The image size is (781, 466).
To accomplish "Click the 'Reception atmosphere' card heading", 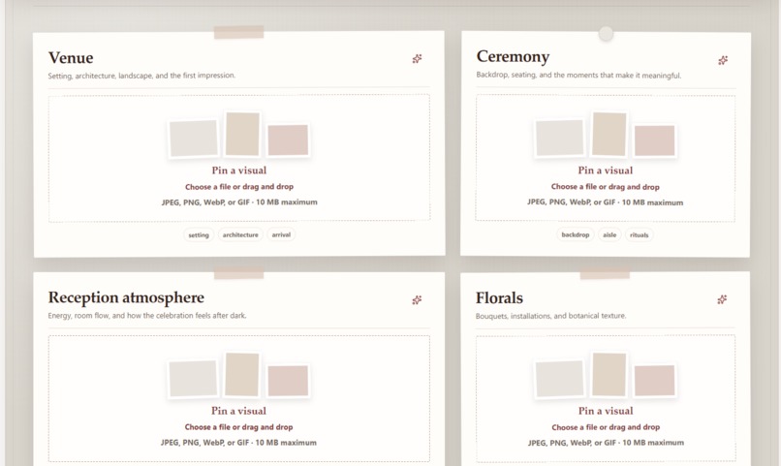I will coord(126,297).
